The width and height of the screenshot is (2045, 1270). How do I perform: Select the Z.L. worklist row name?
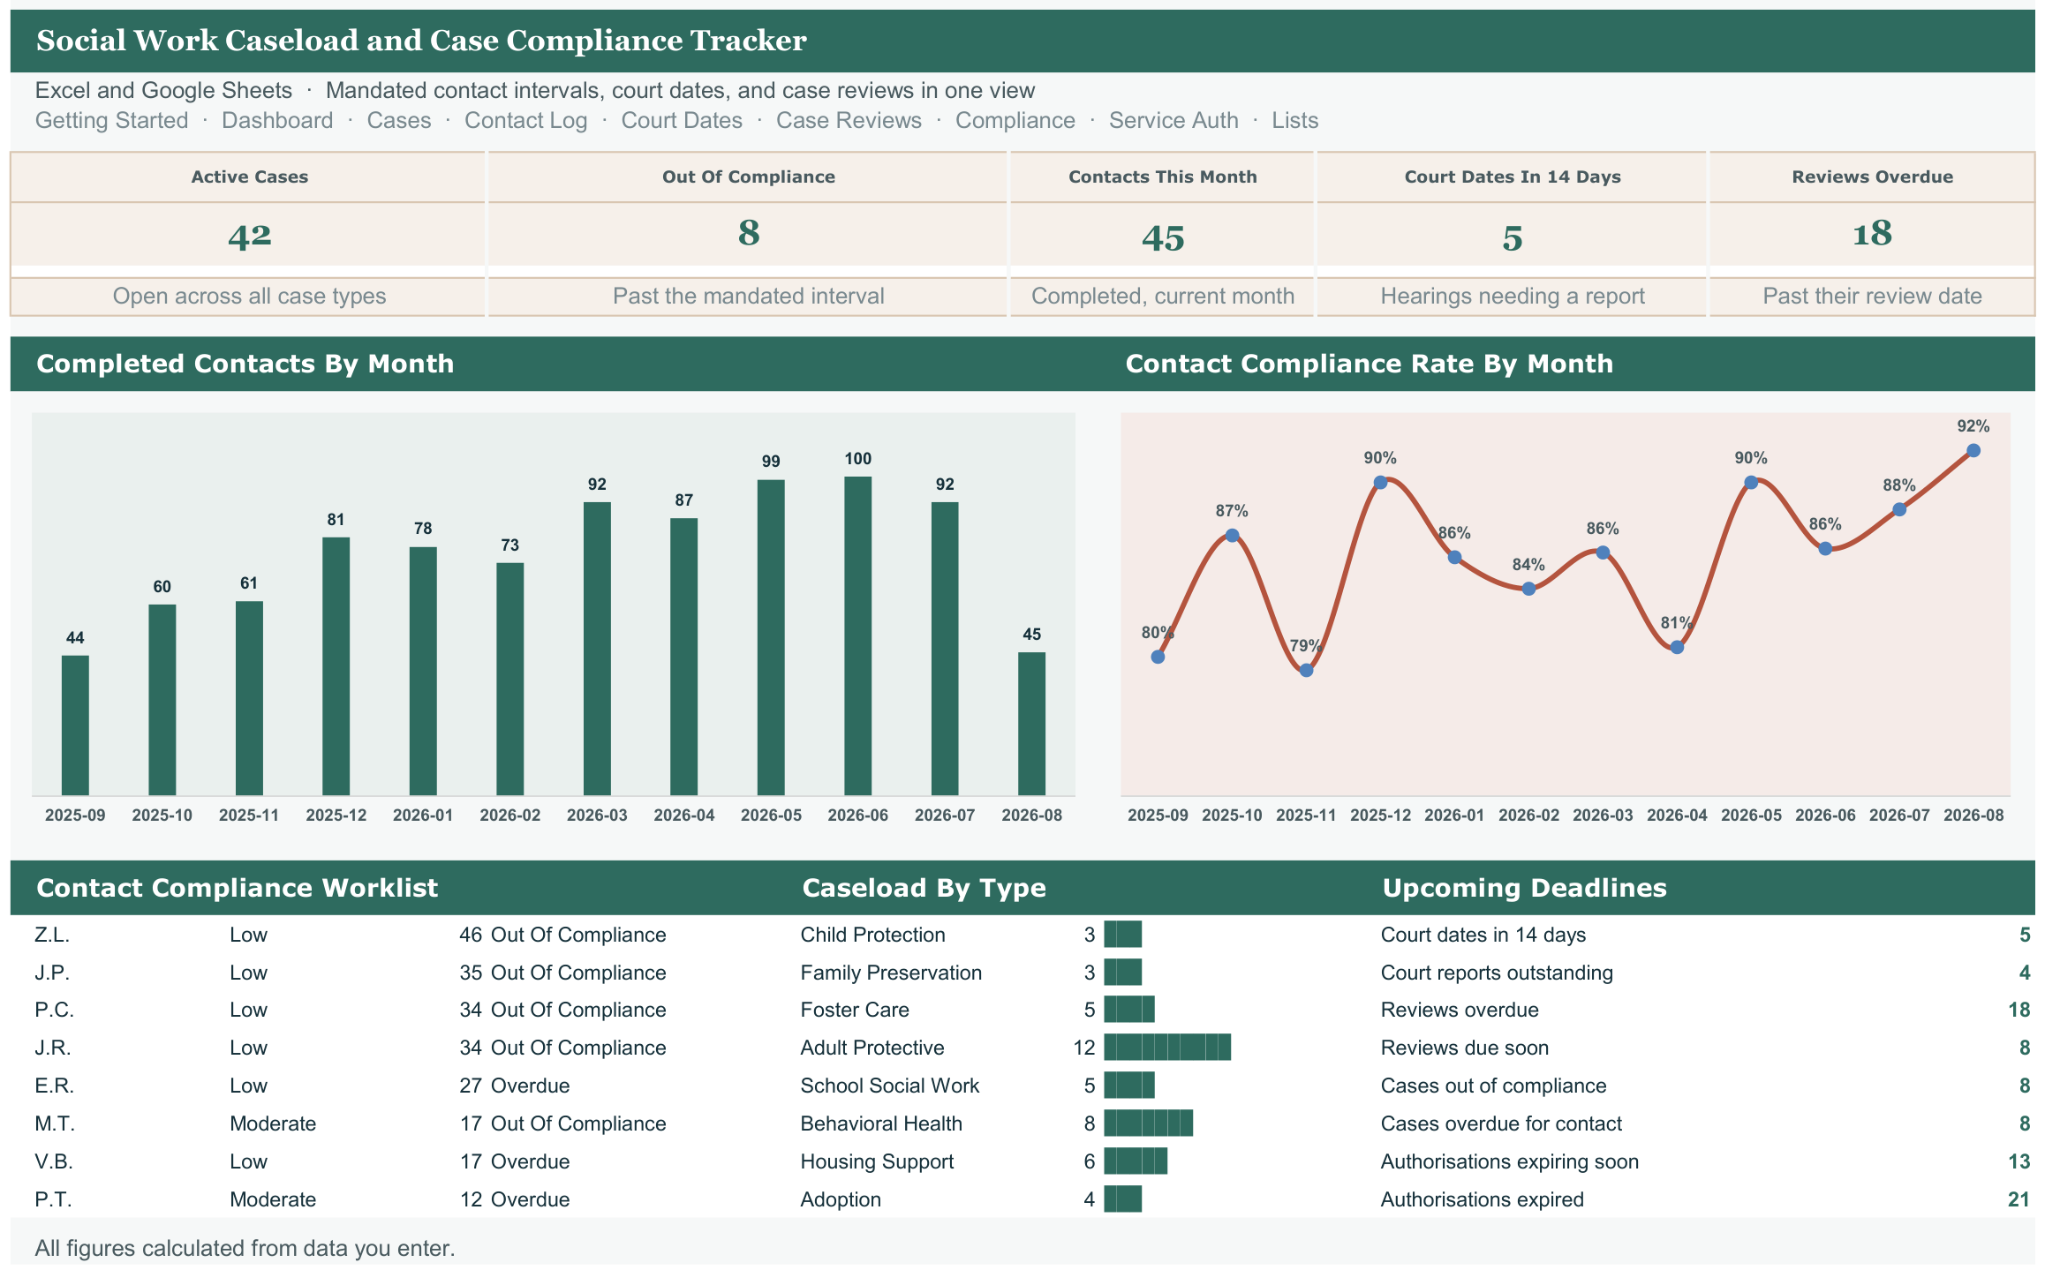[x=52, y=935]
